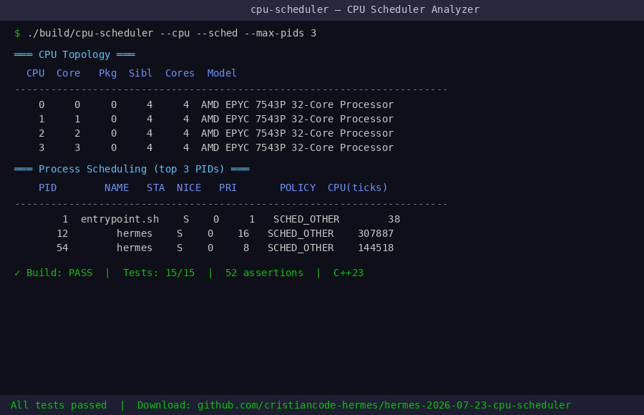
Task: Select the model text in the CPU 1 row
Action: 298,119
